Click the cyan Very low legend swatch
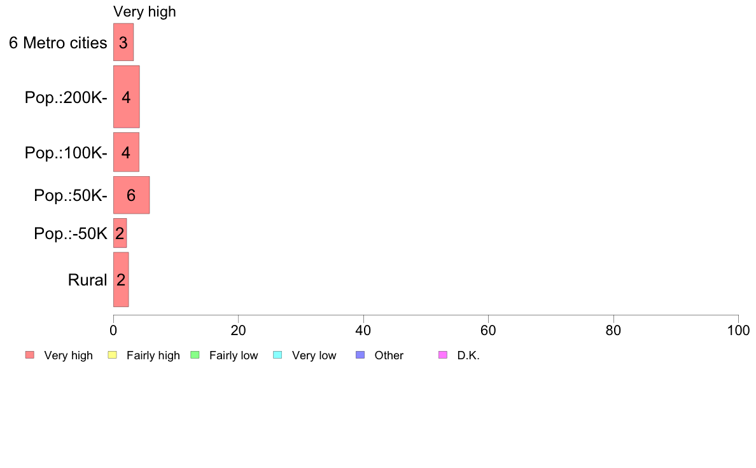 [277, 355]
